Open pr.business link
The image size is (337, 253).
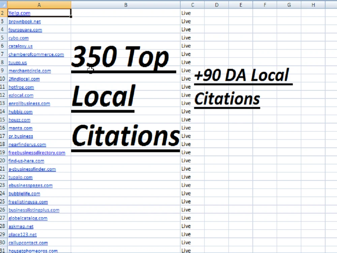21,136
